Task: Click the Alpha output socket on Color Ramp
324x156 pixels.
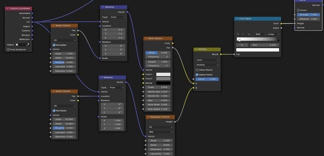Action: (281, 28)
